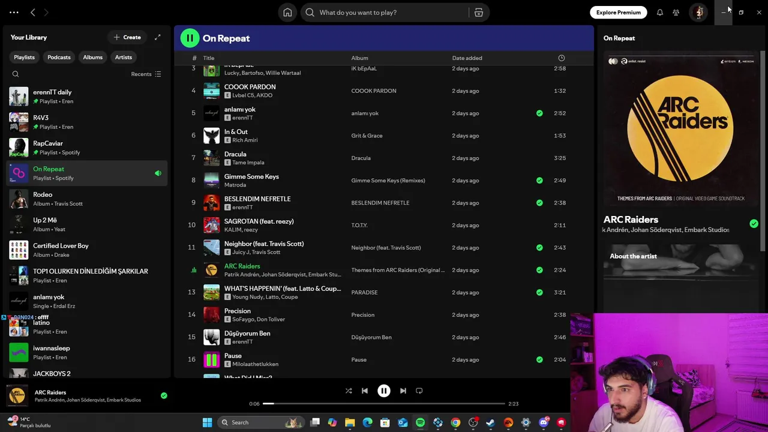The height and width of the screenshot is (432, 768).
Task: Open the Browse icon in search bar
Action: coord(479,13)
